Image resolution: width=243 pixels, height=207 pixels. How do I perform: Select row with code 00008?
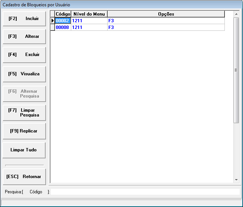(x=63, y=27)
